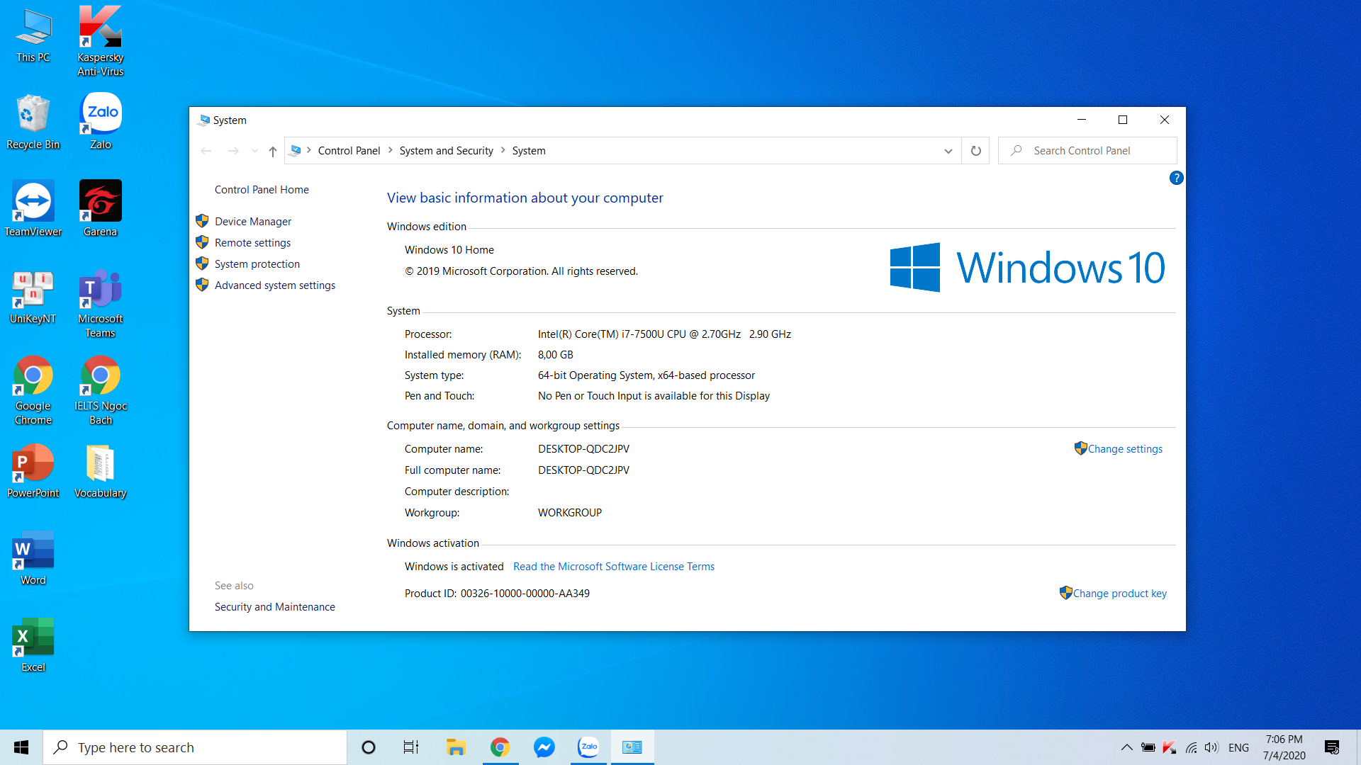
Task: Read the Microsoft Software License Terms
Action: coord(613,567)
